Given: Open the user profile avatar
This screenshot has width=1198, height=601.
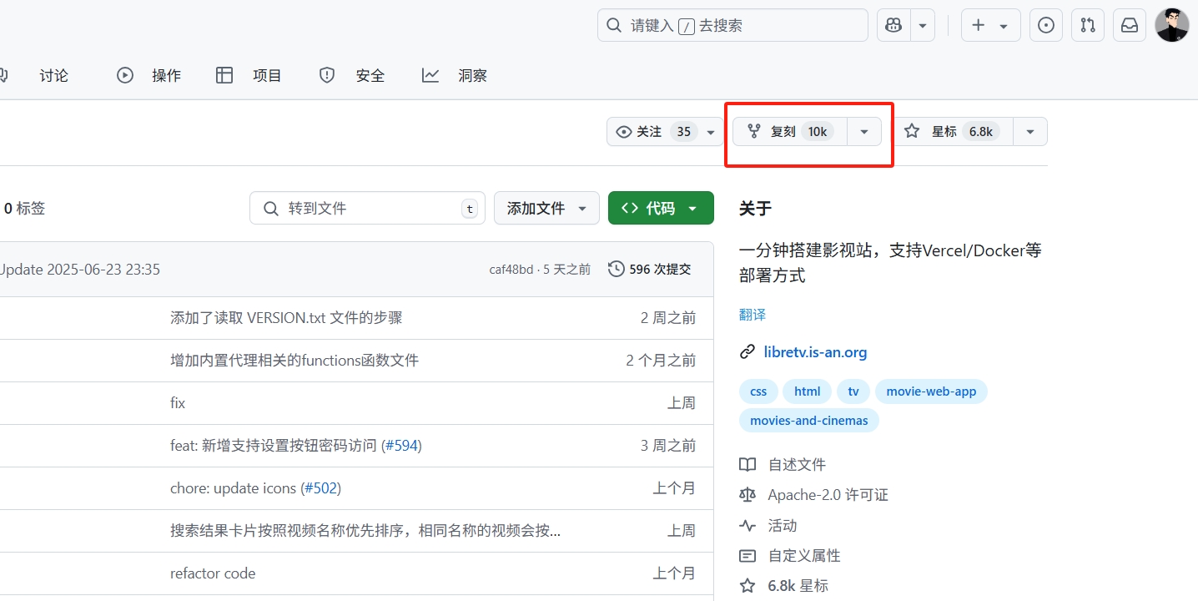Looking at the screenshot, I should point(1172,26).
